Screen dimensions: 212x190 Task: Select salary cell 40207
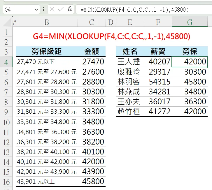158,62
